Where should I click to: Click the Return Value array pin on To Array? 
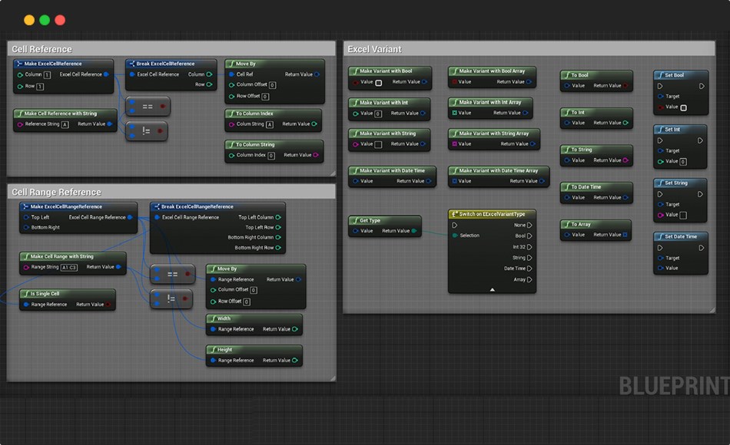(x=625, y=235)
